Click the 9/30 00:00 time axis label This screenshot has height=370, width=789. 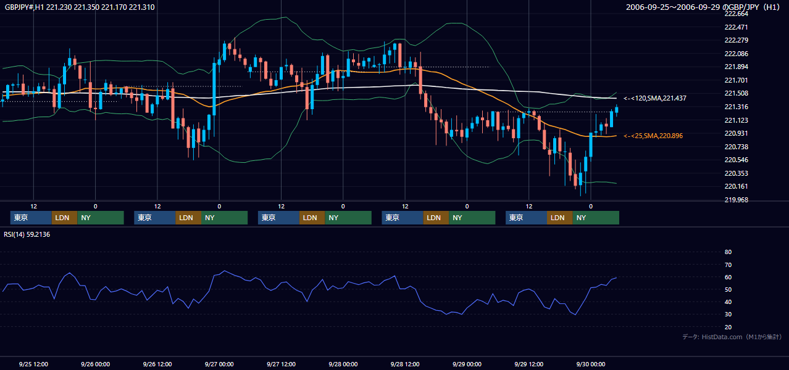590,364
